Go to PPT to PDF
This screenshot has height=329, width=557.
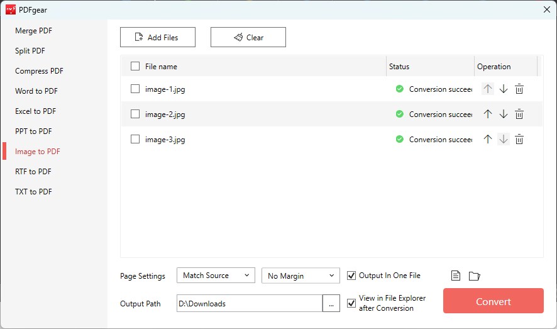[x=33, y=131]
